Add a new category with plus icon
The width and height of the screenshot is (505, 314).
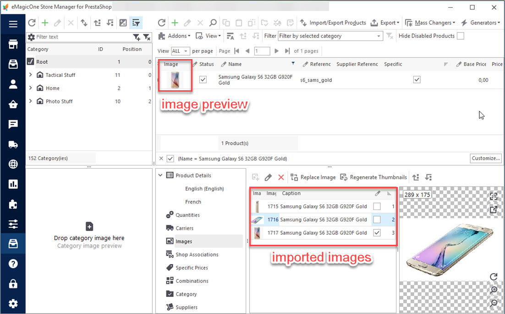point(45,22)
